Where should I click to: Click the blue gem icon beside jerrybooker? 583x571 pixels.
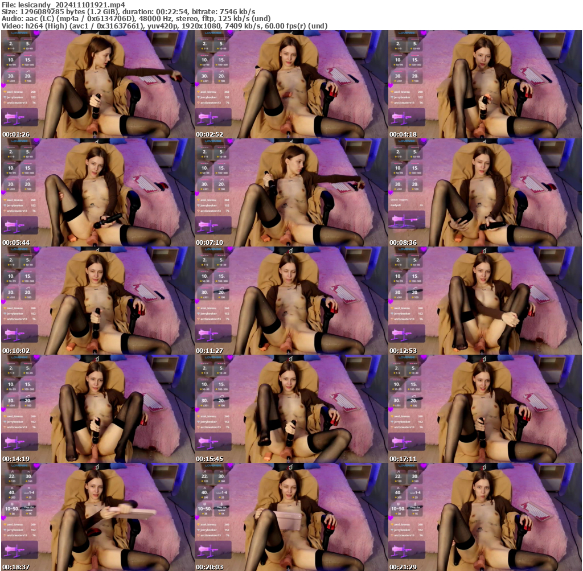5,97
